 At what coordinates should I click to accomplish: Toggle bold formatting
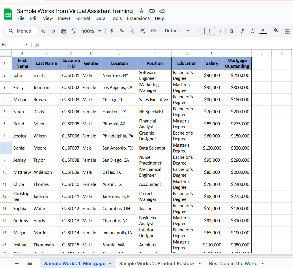(x=232, y=31)
